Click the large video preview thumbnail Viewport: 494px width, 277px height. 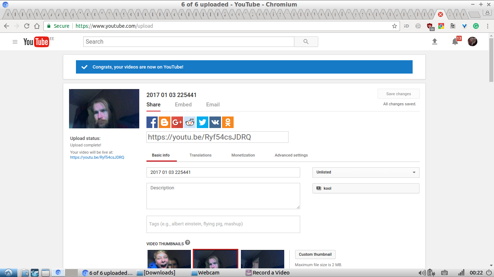pyautogui.click(x=104, y=109)
